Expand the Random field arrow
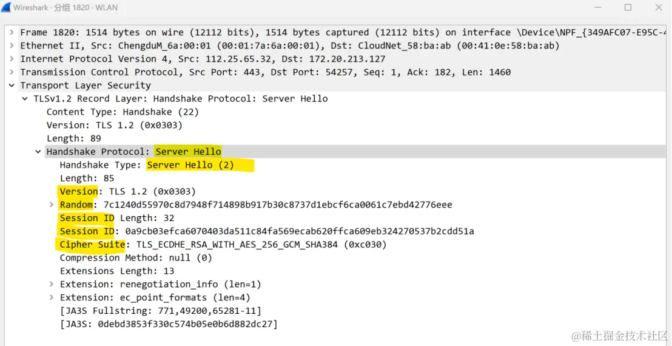This screenshot has width=672, height=346. [52, 205]
